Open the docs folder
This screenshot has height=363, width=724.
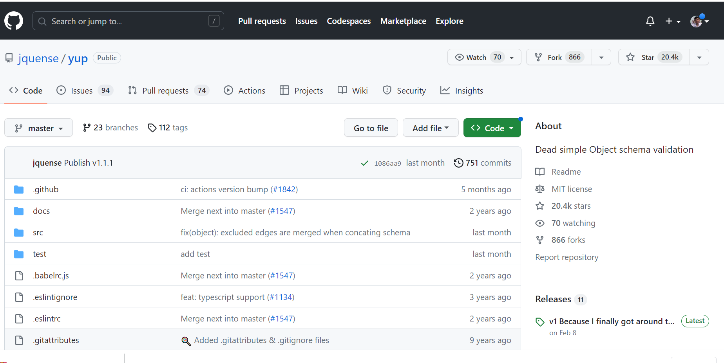[x=41, y=211]
